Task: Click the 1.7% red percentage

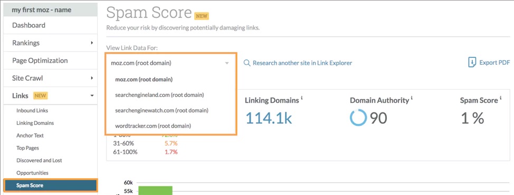Action: coord(171,152)
